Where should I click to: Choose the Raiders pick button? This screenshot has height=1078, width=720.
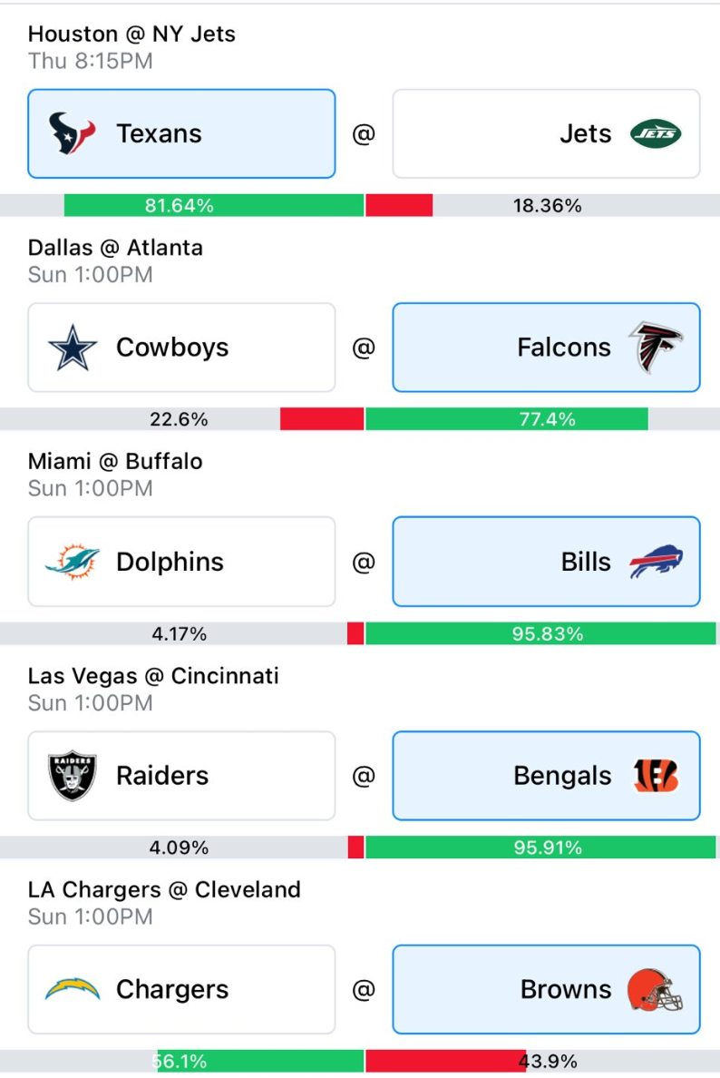pyautogui.click(x=181, y=776)
